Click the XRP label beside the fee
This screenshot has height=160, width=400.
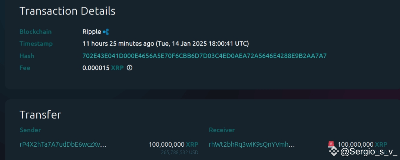[x=117, y=68]
